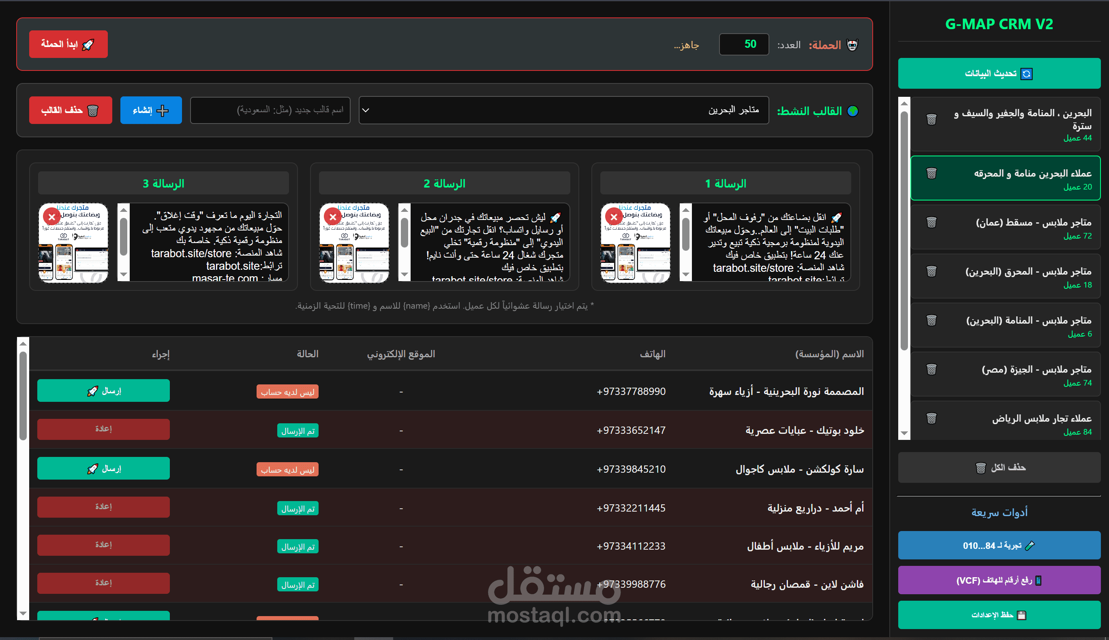Resend to 'مريم للأزياء - ملابس أطفال'
Screen dimensions: 1109x640
point(103,545)
